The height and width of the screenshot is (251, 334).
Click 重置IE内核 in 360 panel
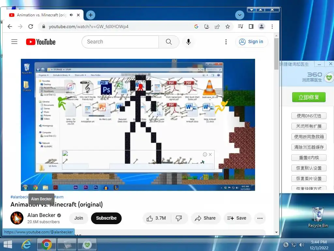(309, 158)
